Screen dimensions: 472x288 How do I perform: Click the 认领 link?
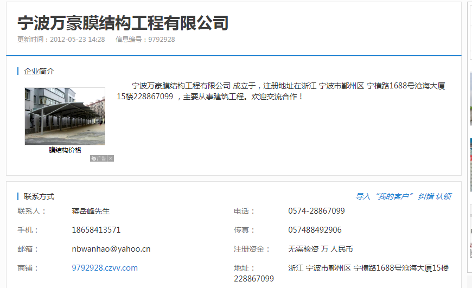pos(444,196)
